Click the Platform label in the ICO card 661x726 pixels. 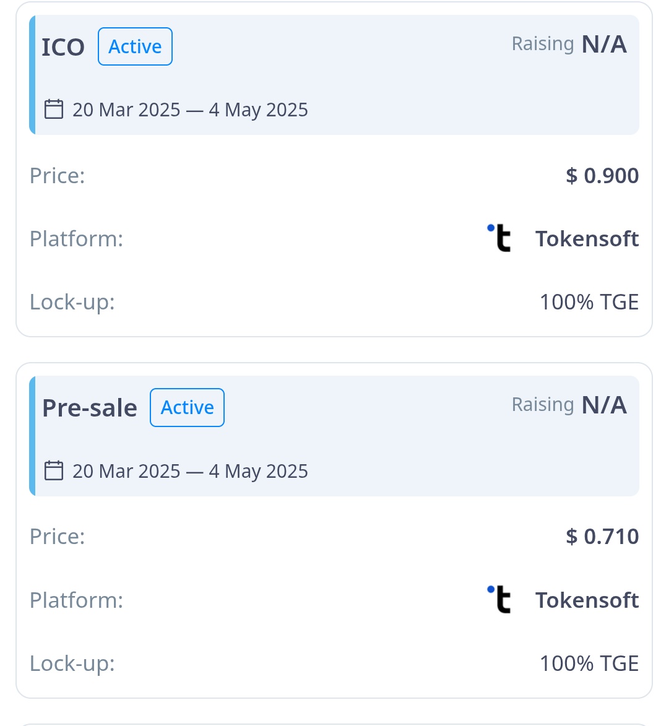pos(77,239)
